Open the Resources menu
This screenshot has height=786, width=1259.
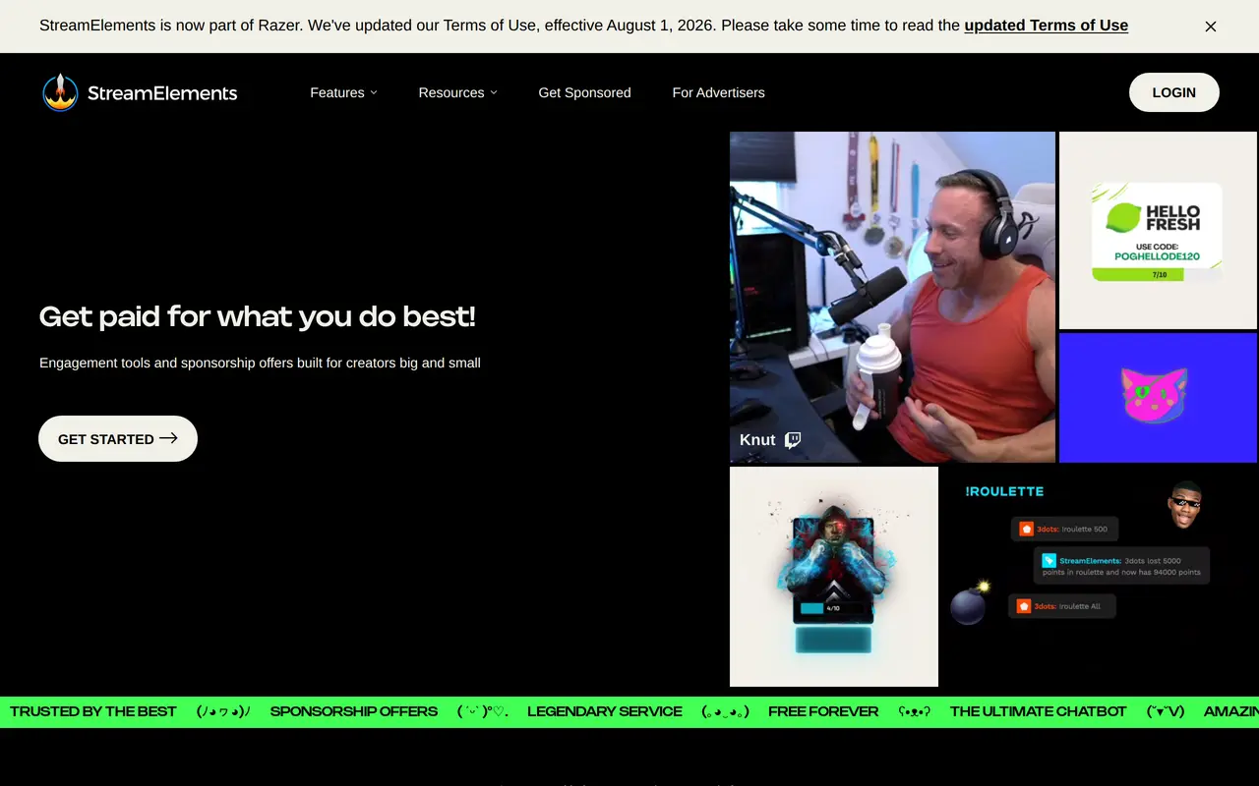[x=457, y=92]
